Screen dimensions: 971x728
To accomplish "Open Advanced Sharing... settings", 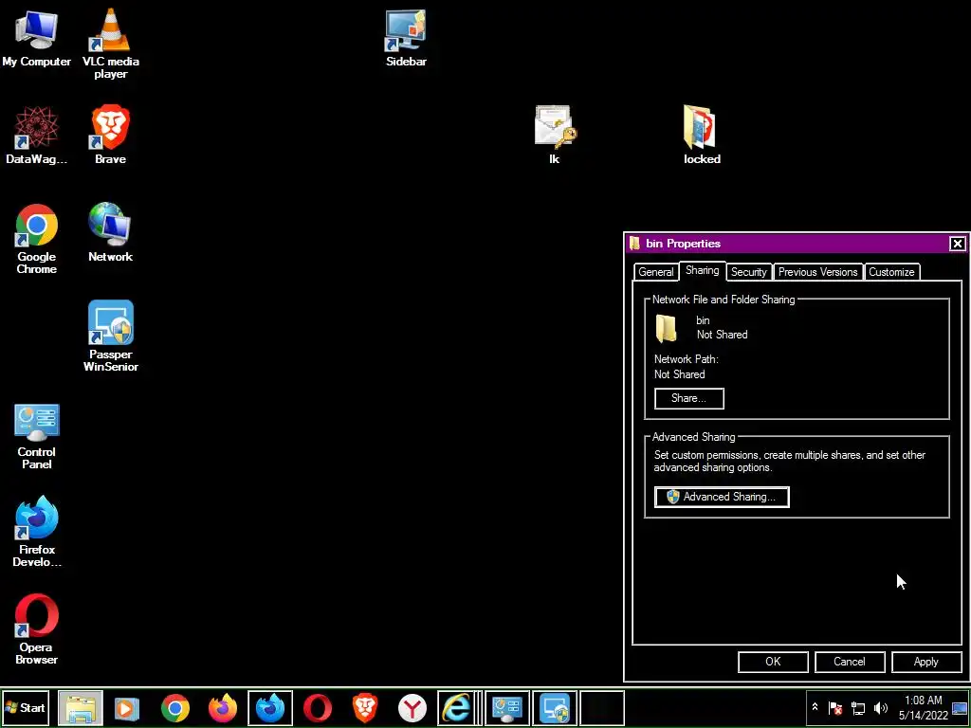I will click(722, 497).
